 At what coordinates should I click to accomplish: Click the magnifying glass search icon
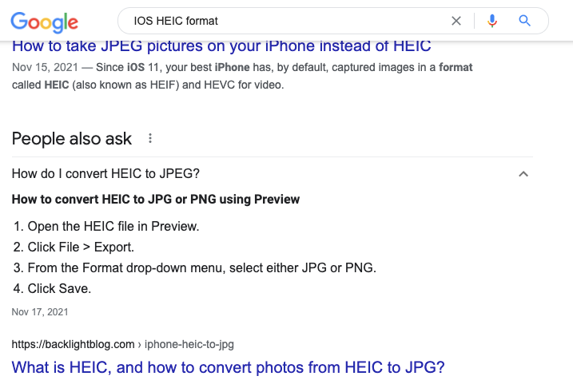525,21
